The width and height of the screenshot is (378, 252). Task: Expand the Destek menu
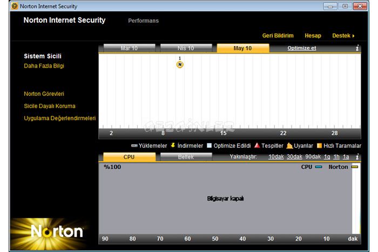pyautogui.click(x=343, y=36)
